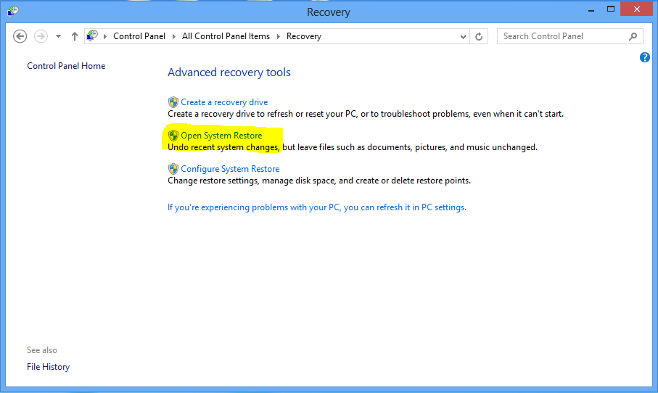Expand the chevron after All Control Panel Items
The height and width of the screenshot is (393, 658).
point(279,36)
